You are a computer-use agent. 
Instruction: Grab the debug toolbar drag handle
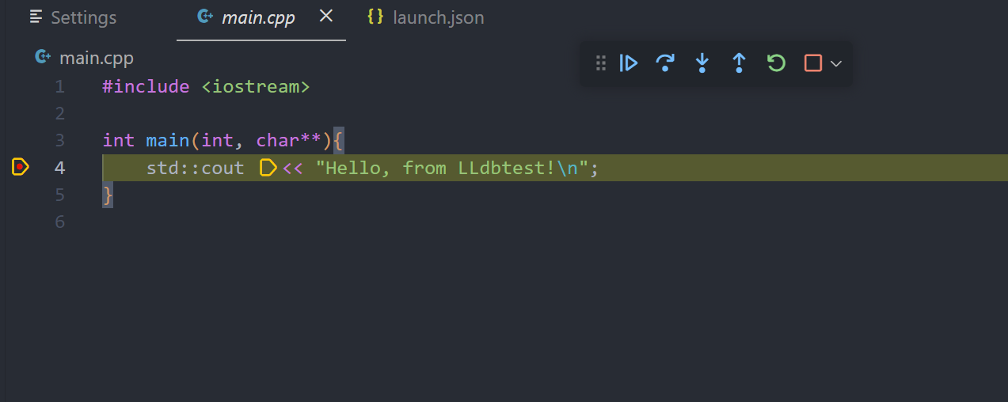coord(601,63)
